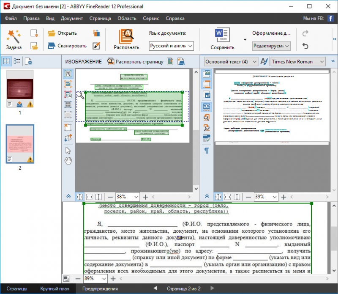Click the Задача magic wand icon
338x294 pixels.
(14, 36)
